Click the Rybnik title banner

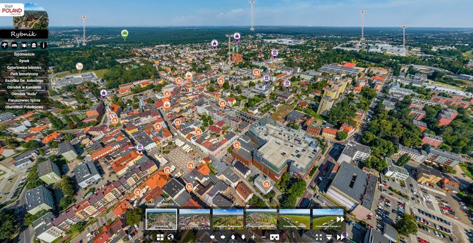24,34
